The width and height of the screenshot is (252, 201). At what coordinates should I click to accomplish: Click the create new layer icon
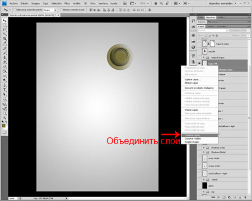click(x=240, y=197)
